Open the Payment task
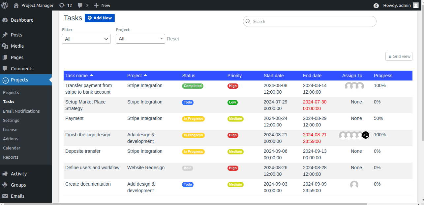This screenshot has width=424, height=205. [x=75, y=118]
